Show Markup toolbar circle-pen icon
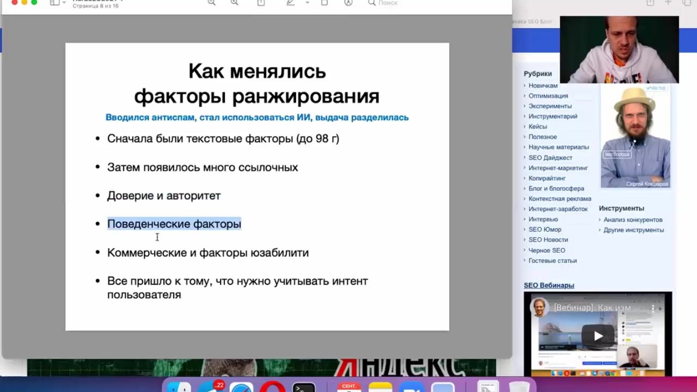 [x=348, y=3]
